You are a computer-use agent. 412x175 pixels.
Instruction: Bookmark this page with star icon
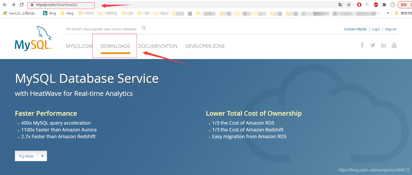coord(349,5)
